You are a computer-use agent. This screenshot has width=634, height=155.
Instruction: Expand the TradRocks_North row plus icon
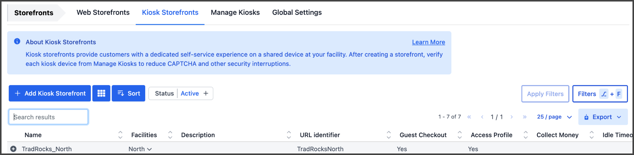click(13, 149)
